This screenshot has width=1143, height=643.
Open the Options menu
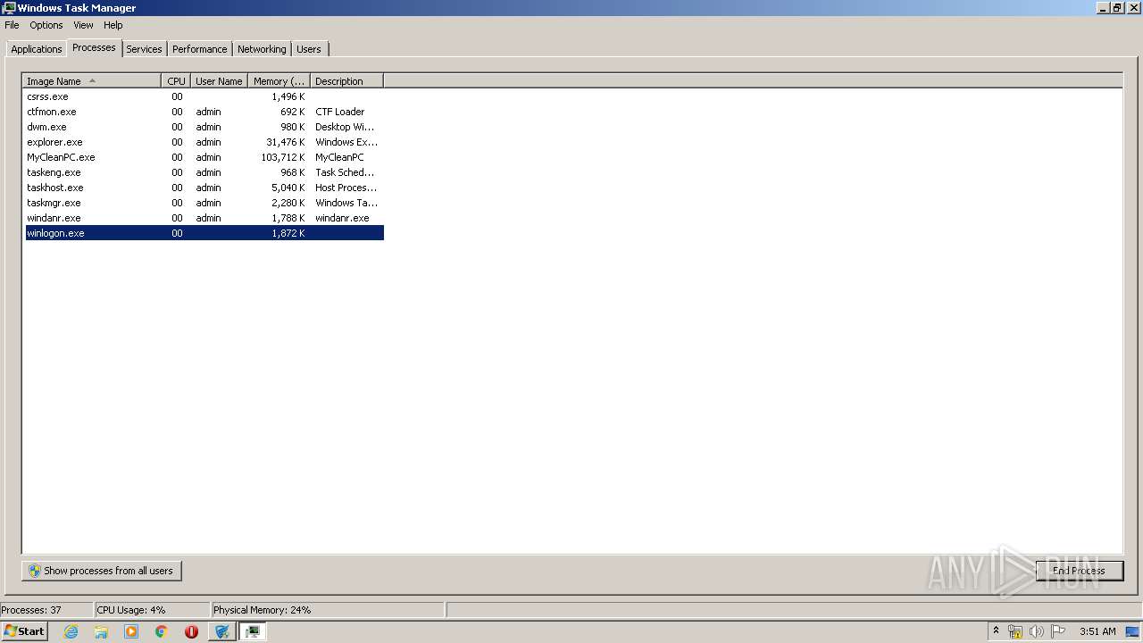coord(46,25)
